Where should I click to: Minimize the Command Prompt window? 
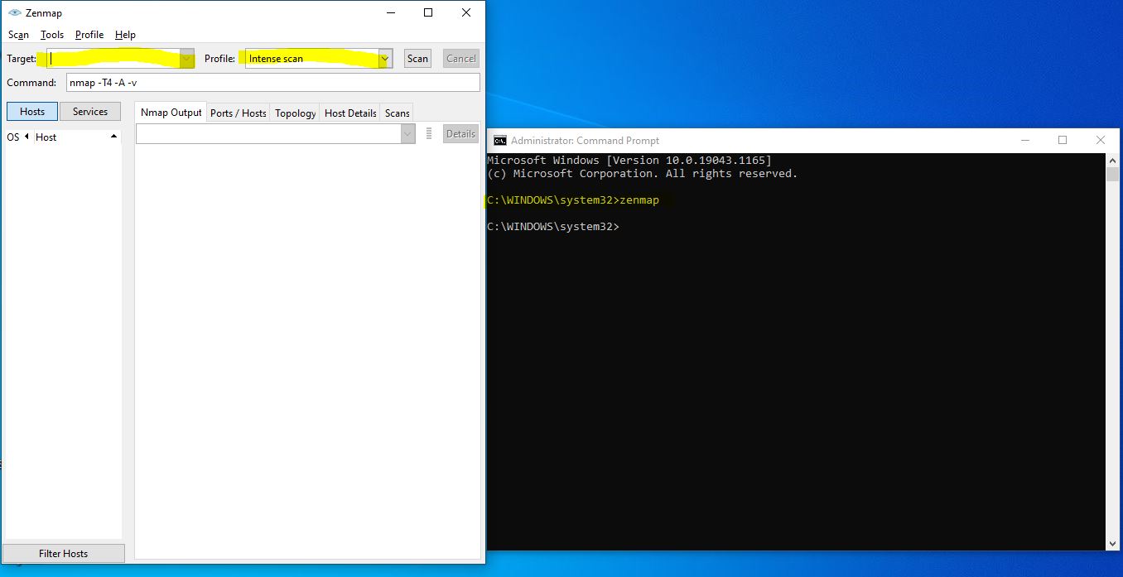pyautogui.click(x=1024, y=141)
